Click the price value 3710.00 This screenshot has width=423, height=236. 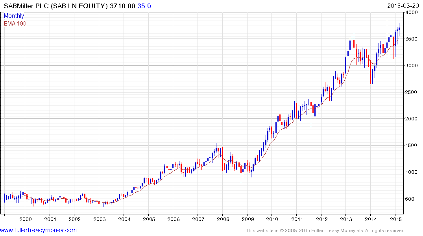(122, 6)
